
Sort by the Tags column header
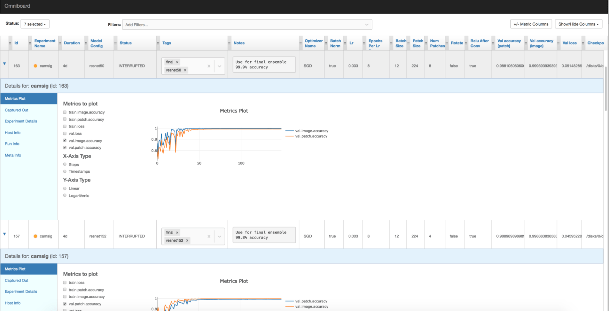click(167, 43)
